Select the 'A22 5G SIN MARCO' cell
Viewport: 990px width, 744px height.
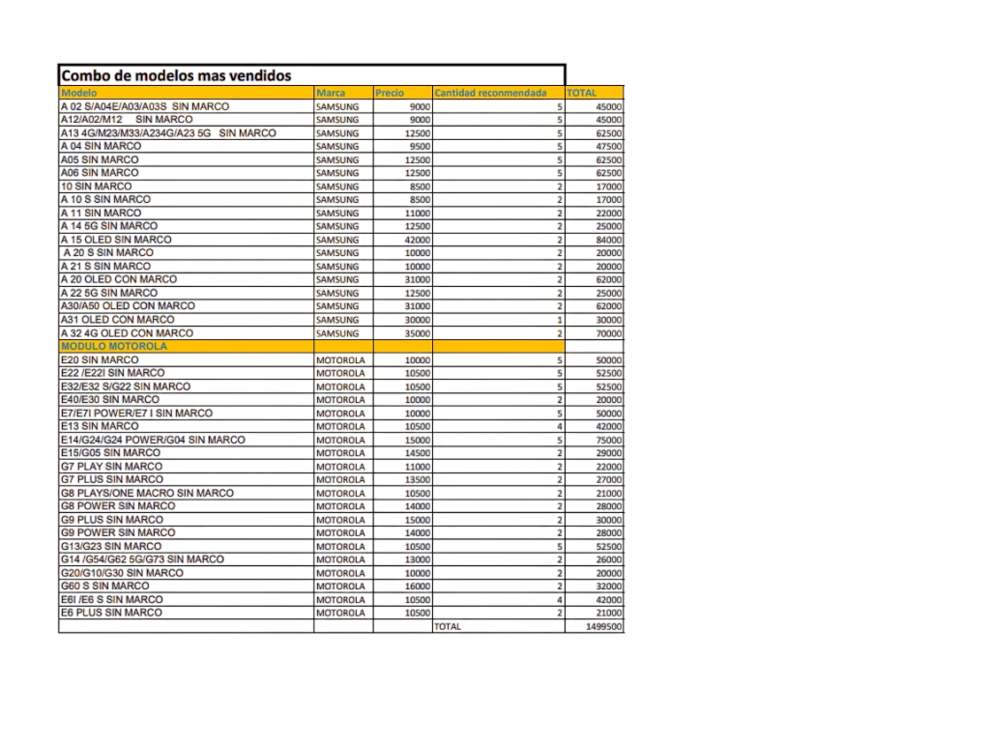point(110,293)
